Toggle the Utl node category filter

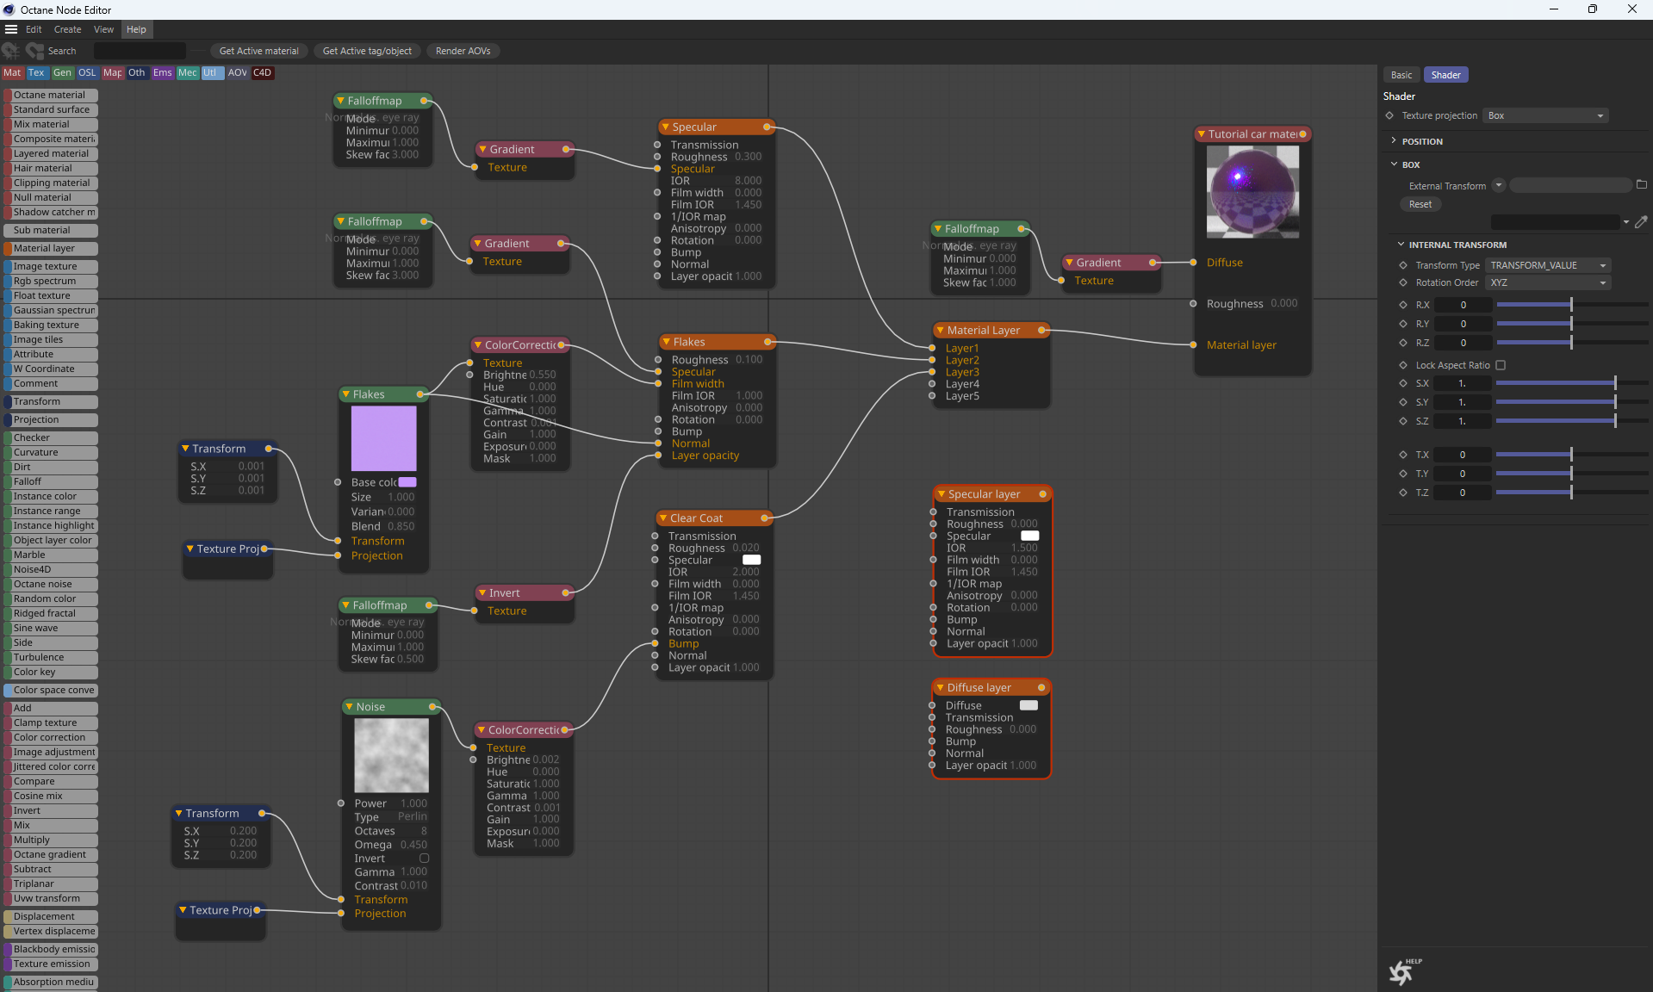[x=210, y=73]
